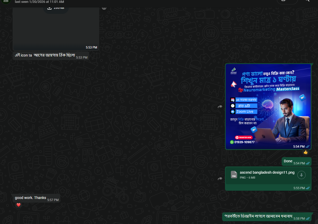The width and height of the screenshot is (318, 224).
Task: Forward the design11.png file message
Action: [220, 178]
